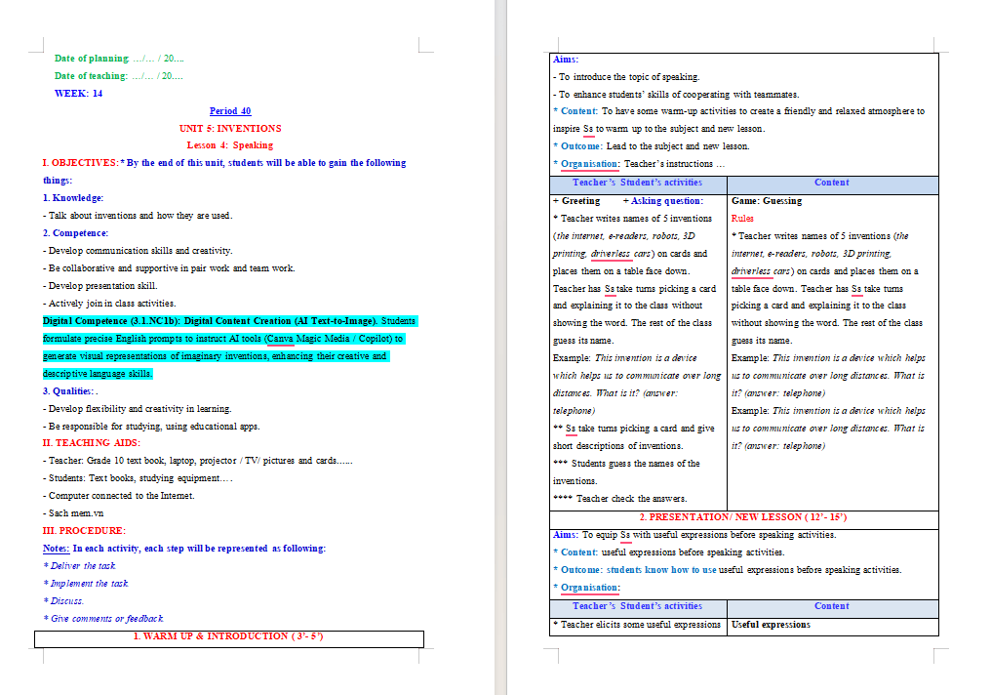Screen dimensions: 991x695
Task: Click the cyan highlighted "Digital Competence (3.1.NC1b)" text
Action: tap(112, 321)
